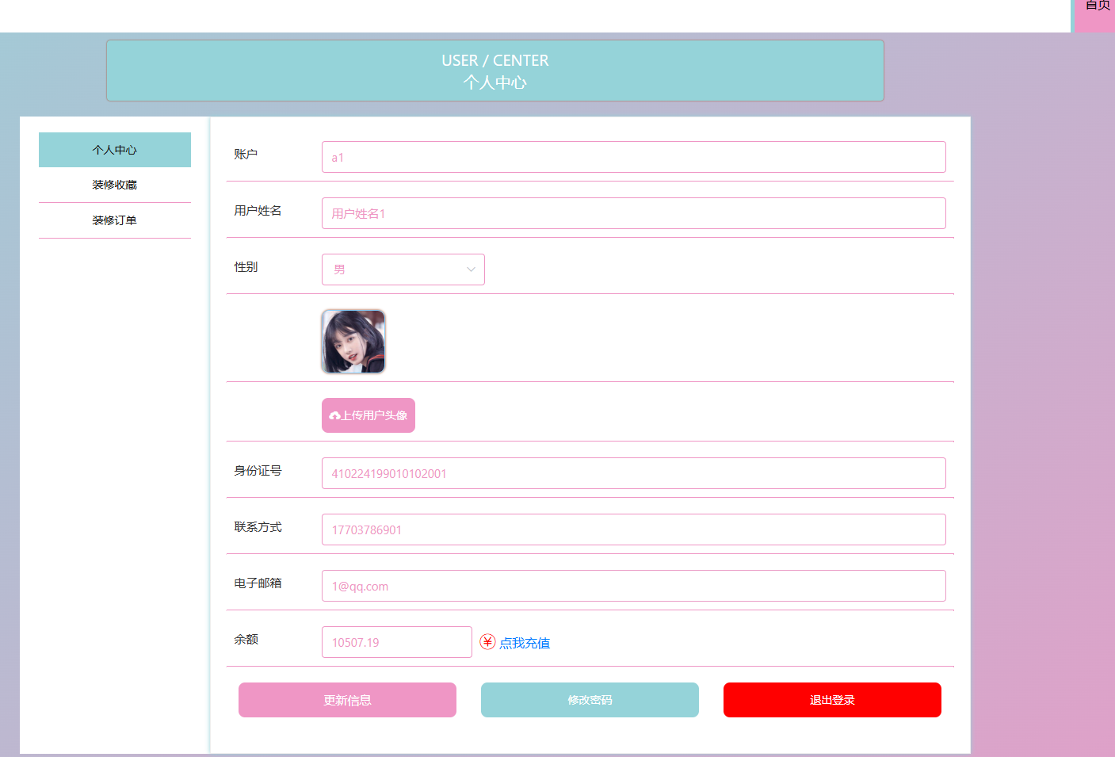The width and height of the screenshot is (1115, 757).
Task: Open 装修订单 in the sidebar menu
Action: pos(115,220)
